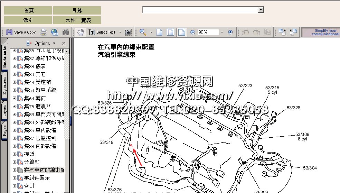Screen dimensions: 340x193
Task: Open the empty combo box at top
Action: tap(261, 10)
